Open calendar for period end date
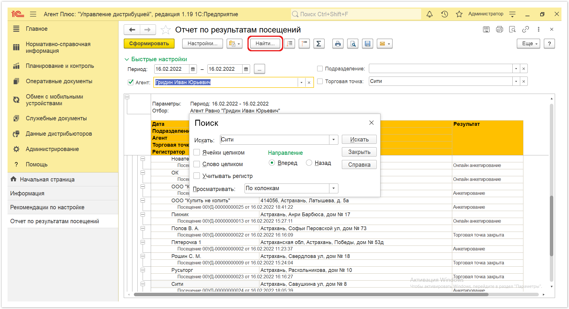 tap(246, 69)
